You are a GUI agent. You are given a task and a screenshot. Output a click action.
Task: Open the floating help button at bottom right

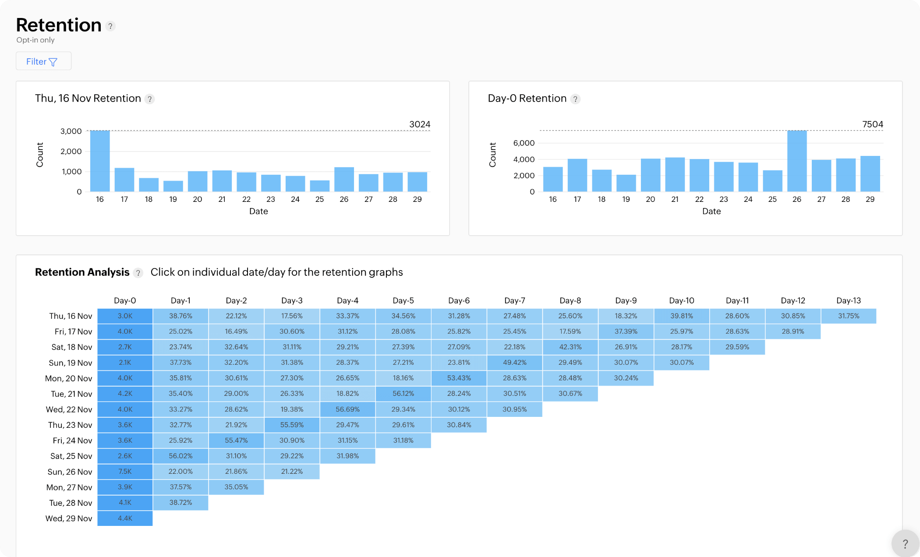905,543
